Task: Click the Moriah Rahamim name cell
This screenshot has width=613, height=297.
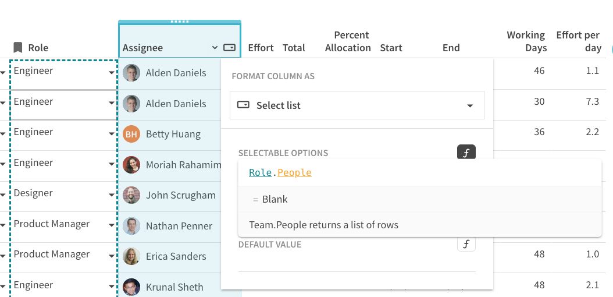Action: (x=183, y=165)
